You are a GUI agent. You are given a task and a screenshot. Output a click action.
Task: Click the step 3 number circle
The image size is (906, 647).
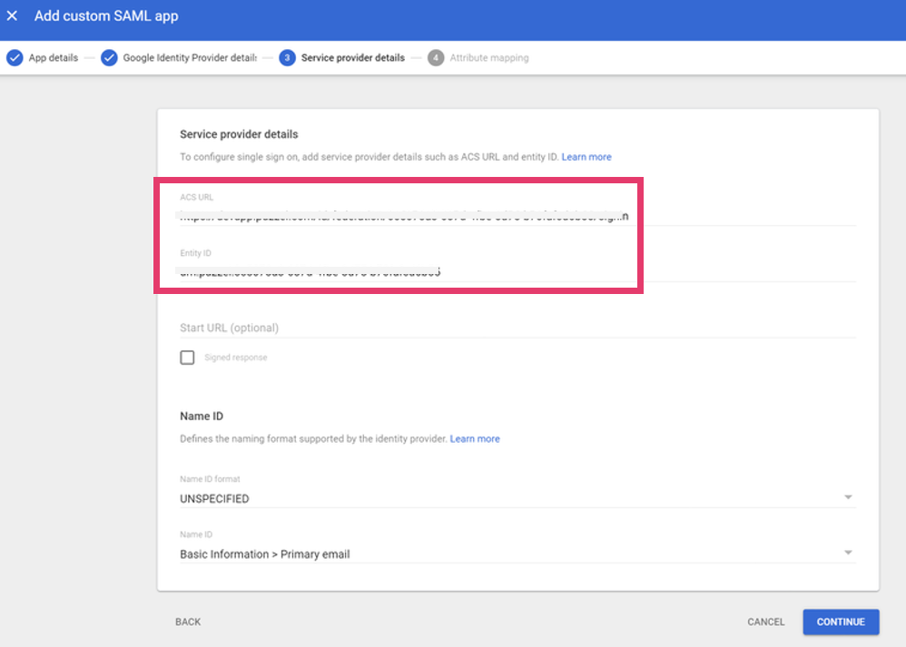click(288, 58)
